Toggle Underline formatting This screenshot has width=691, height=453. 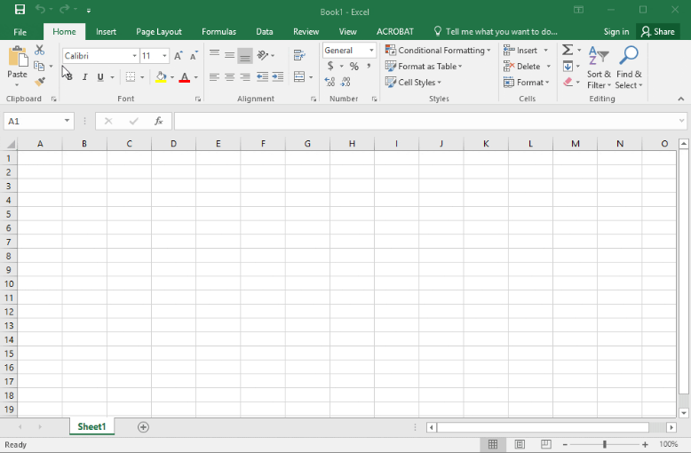[100, 77]
